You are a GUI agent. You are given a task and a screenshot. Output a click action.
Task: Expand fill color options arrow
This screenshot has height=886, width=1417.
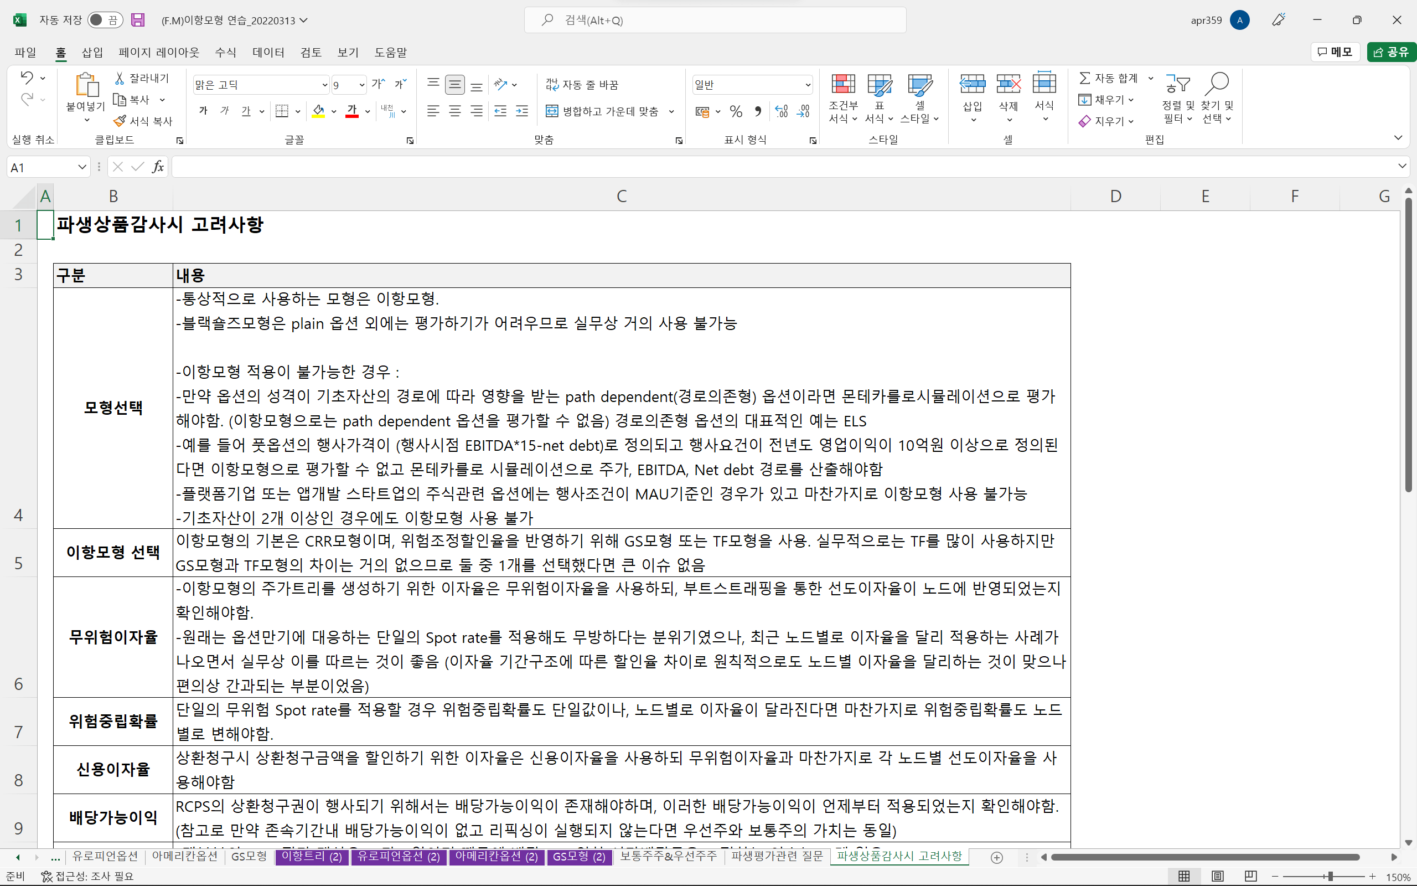[334, 111]
